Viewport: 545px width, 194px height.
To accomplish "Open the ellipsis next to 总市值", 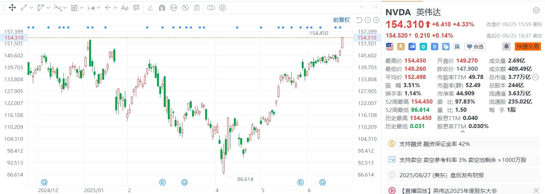I will [536, 77].
